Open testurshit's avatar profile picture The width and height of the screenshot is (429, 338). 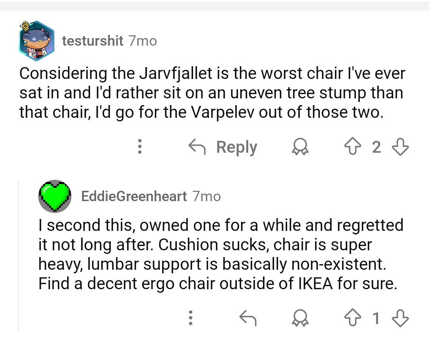[36, 41]
